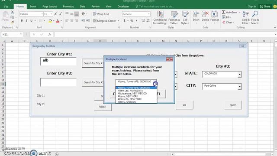Open the font size dropdown showing 11
277x156 pixels.
[51, 14]
